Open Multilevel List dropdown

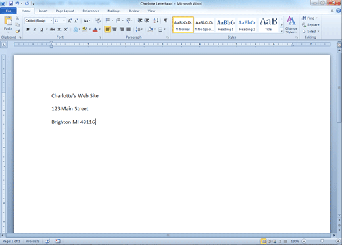(x=129, y=20)
